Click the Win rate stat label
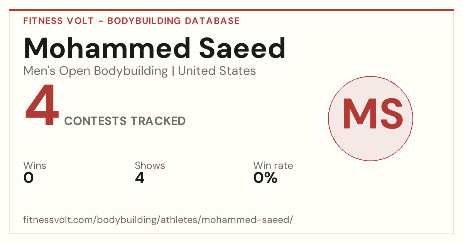The height and width of the screenshot is (243, 463). [273, 166]
